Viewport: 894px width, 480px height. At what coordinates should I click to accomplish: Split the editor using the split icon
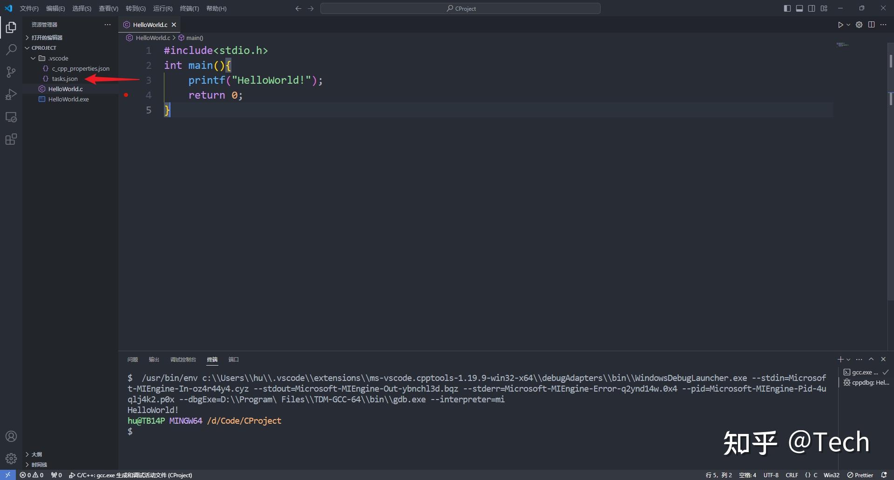coord(871,25)
